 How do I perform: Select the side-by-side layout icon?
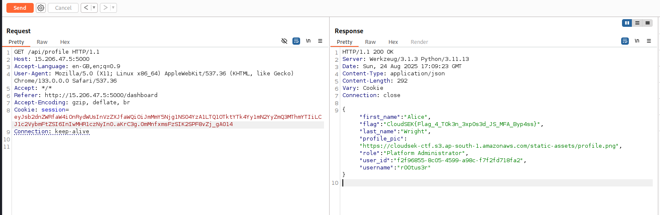pos(627,23)
